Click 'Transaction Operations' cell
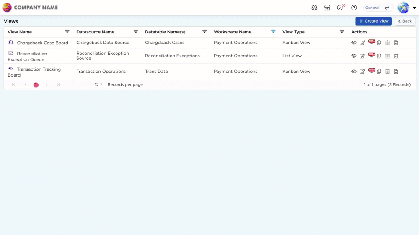Screen dimensions: 419x235 [x=101, y=72]
